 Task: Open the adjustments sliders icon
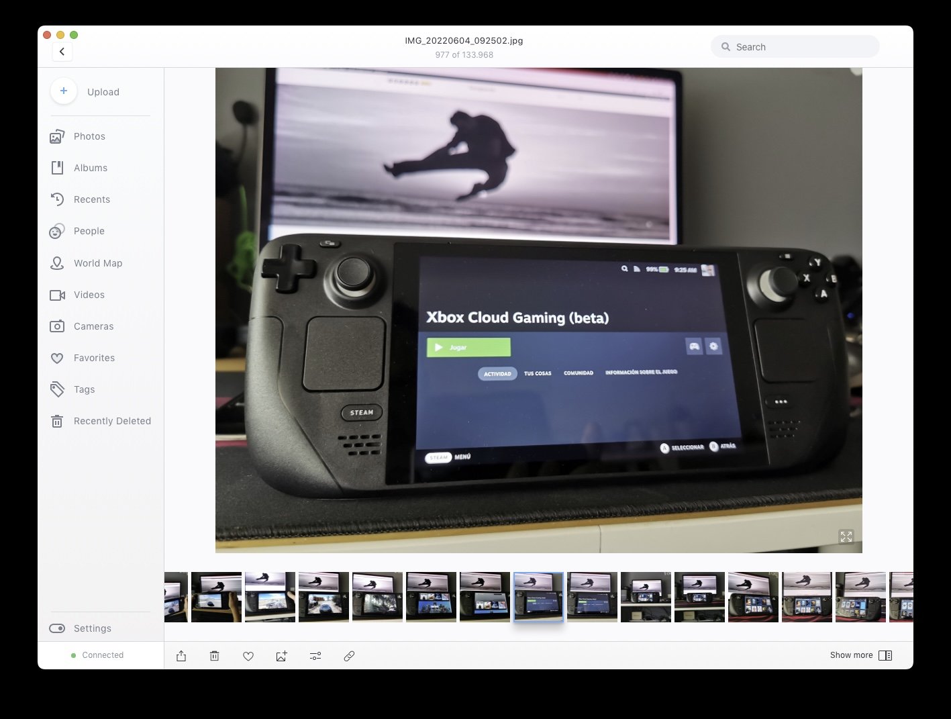coord(315,656)
